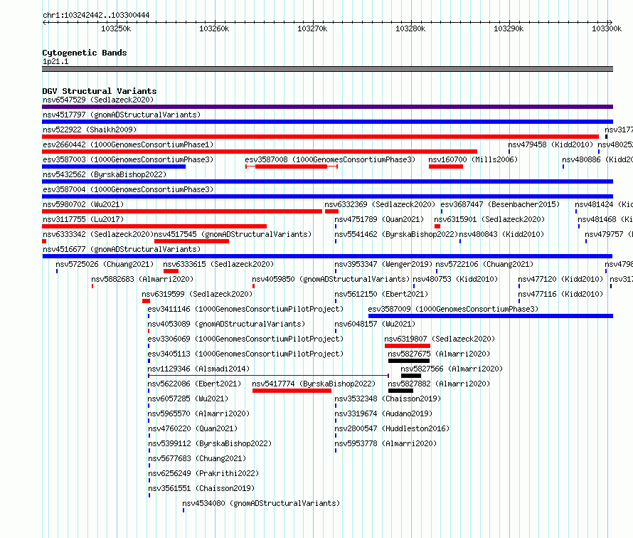633x538 pixels.
Task: Click nsv477116 (Kidd2010) label
Action: tap(560, 294)
